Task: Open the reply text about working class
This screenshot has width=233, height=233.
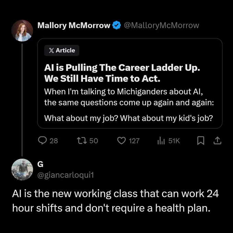Action: point(115,201)
